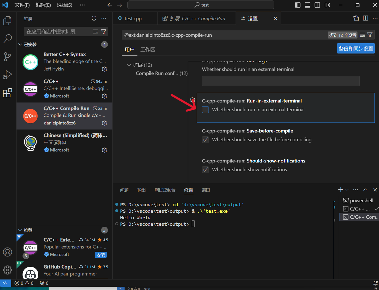This screenshot has width=379, height=290.
Task: Collapse the recommended extensions section
Action: coord(20,230)
